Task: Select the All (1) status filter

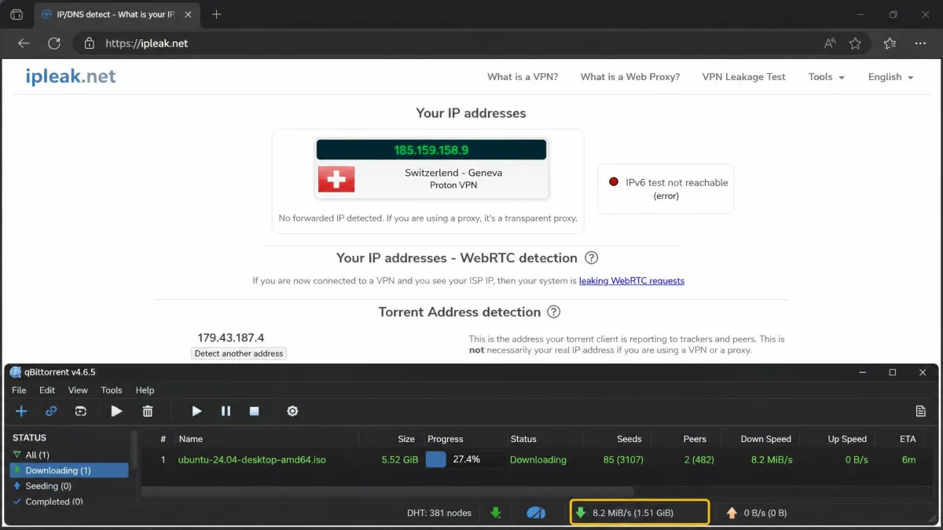Action: pos(69,455)
